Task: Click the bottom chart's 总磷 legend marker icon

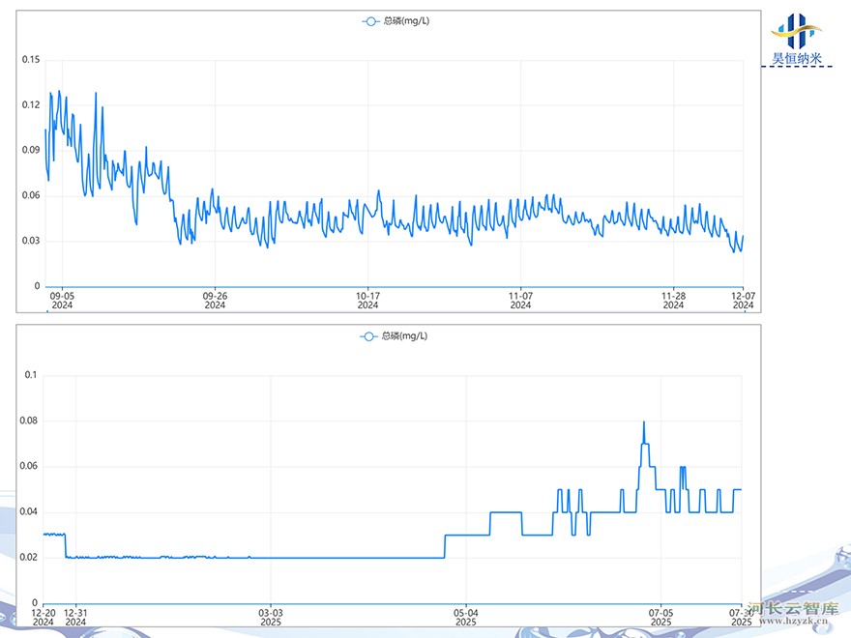Action: click(368, 336)
